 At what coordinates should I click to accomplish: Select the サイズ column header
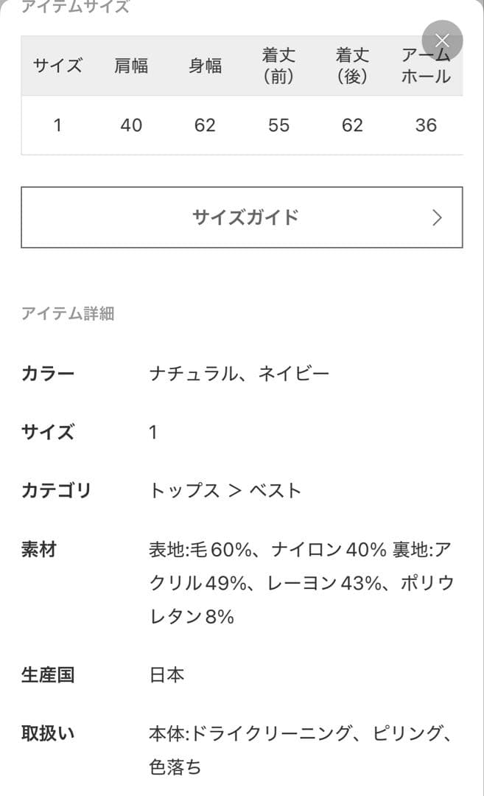click(x=57, y=65)
